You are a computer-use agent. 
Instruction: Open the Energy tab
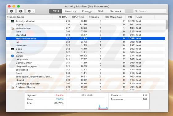point(87,11)
